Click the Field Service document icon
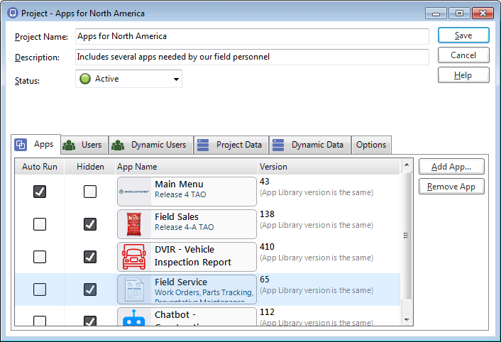Screen dimensions: 501x342 (134, 289)
